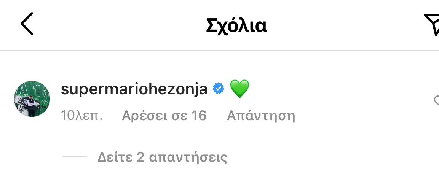Screen dimensions: 439x181
Task: Go back using the left arrow
Action: pyautogui.click(x=27, y=24)
